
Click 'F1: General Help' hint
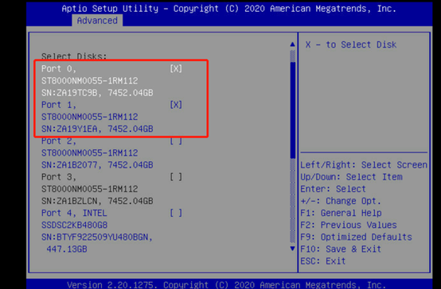coord(341,213)
